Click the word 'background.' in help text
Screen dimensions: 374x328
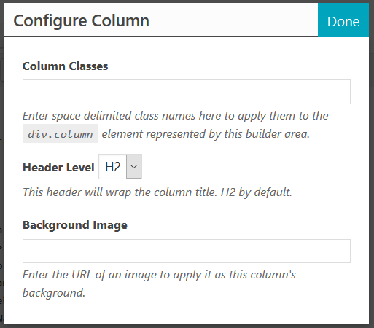(x=54, y=293)
